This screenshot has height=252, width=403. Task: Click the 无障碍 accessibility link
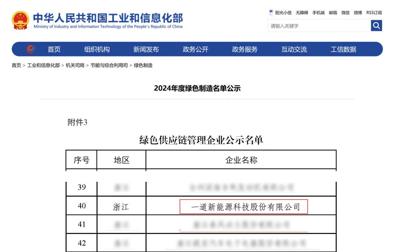coord(302,13)
